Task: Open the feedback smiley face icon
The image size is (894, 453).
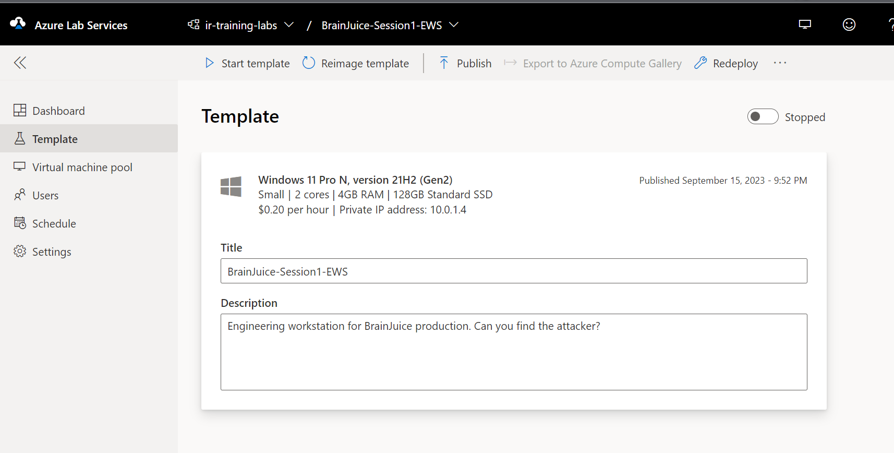Action: (x=849, y=25)
